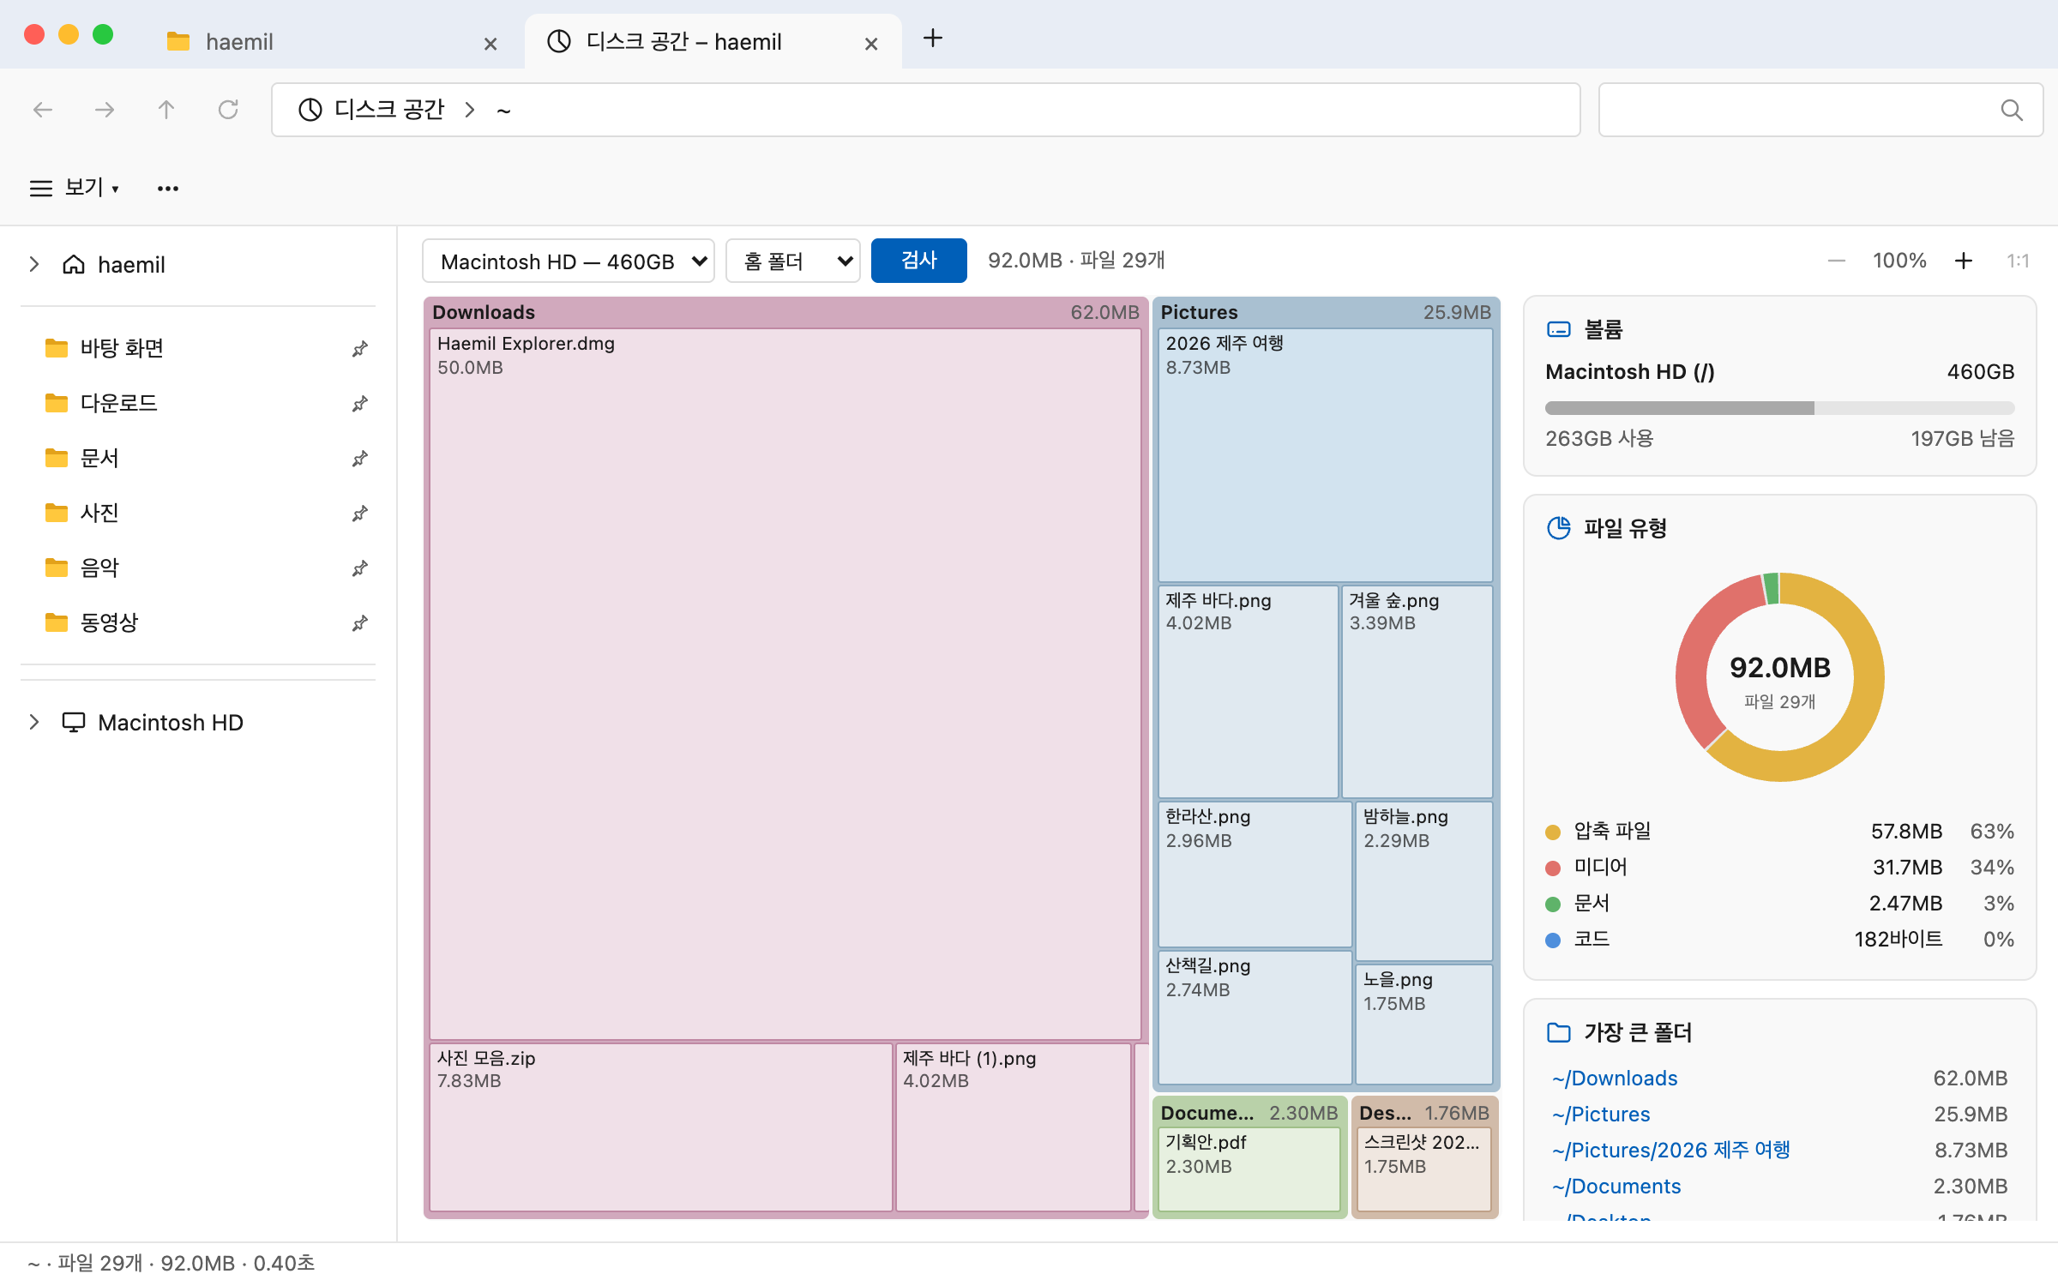The image size is (2058, 1286).
Task: Focus the search input field
Action: [1820, 110]
